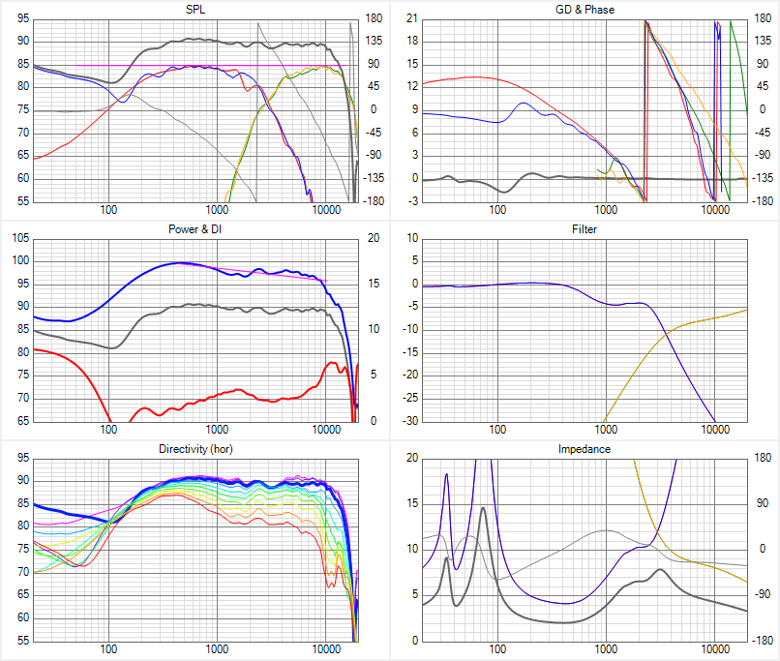Click the 1000 label under Directivity chart
780x661 pixels.
click(x=217, y=649)
